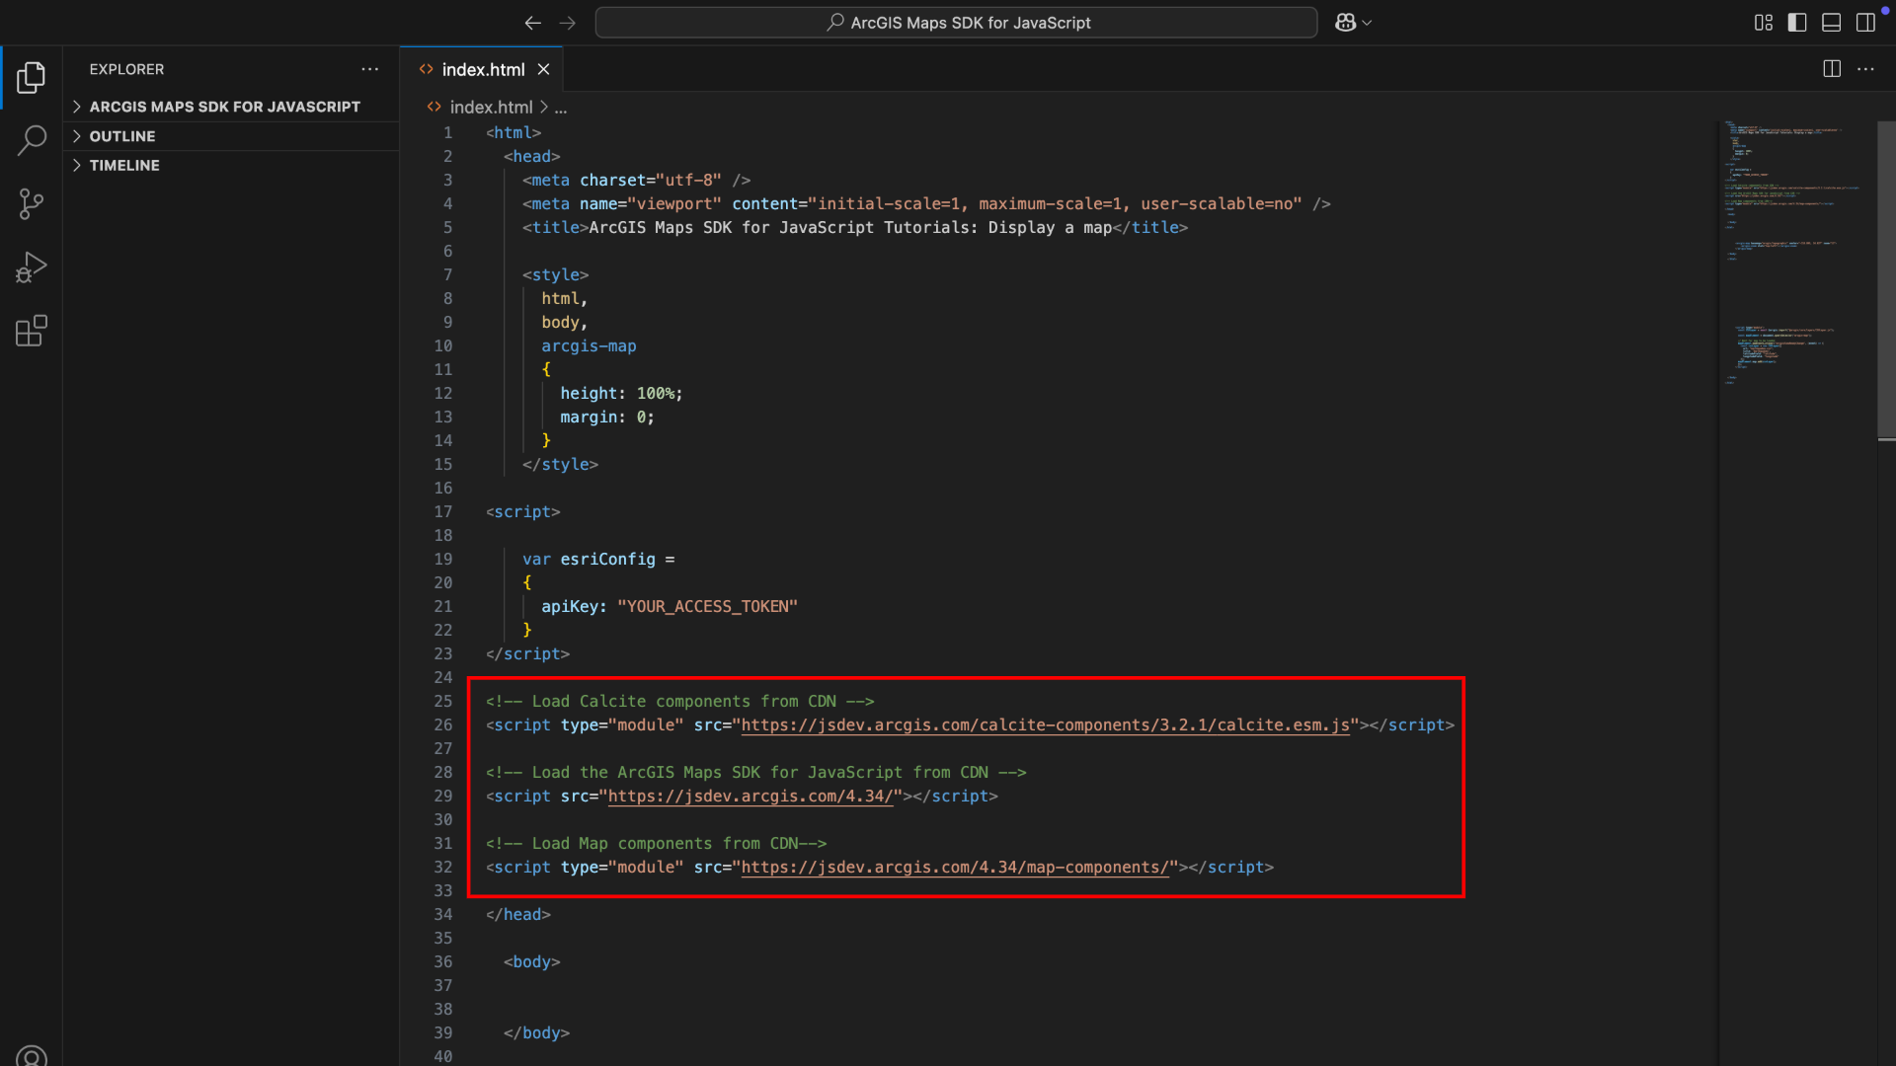1896x1066 pixels.
Task: Expand the TIMELINE section
Action: [124, 165]
